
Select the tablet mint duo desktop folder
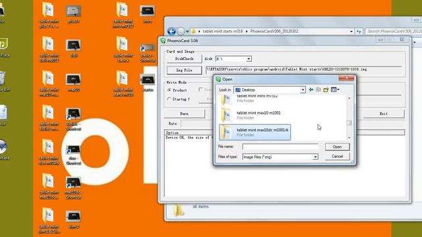point(48,152)
